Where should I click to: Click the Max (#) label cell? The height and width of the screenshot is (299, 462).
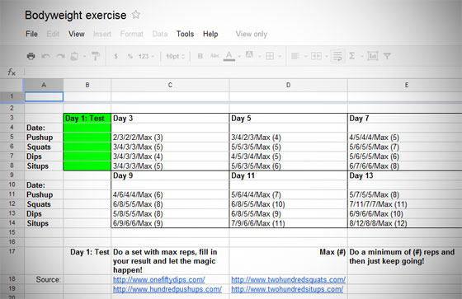pos(288,261)
